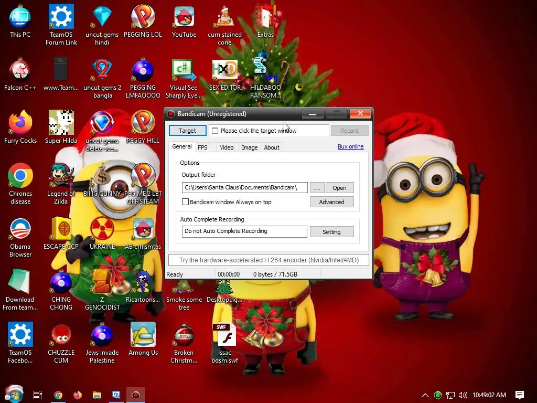This screenshot has width=537, height=403.
Task: Click the red Bandicam title bar icon
Action: click(170, 114)
